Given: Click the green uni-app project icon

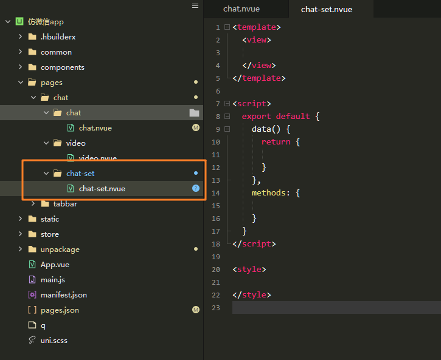Looking at the screenshot, I should tap(19, 21).
